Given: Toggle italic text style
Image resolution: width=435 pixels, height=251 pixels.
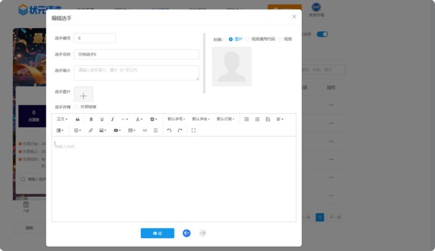Looking at the screenshot, I should pos(113,119).
